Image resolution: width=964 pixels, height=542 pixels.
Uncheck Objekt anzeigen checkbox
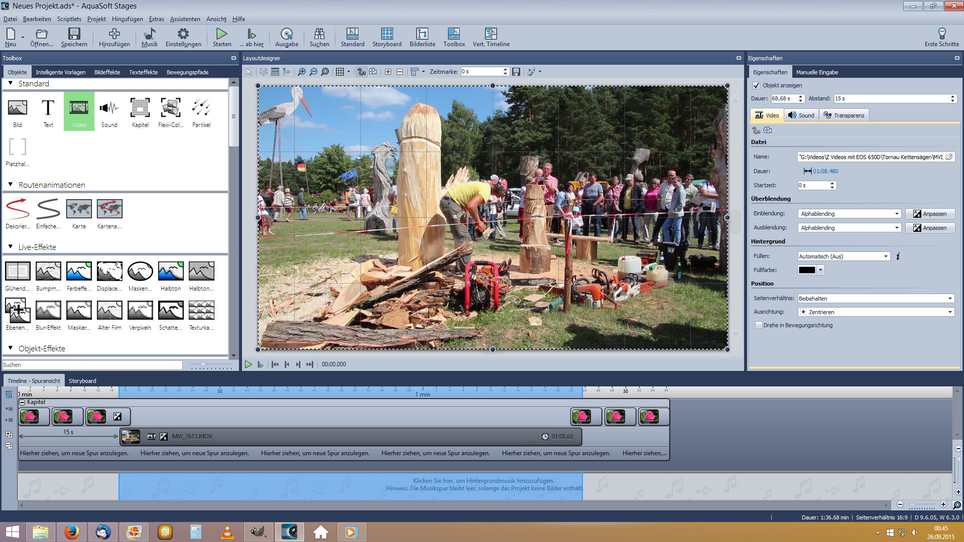tap(757, 85)
